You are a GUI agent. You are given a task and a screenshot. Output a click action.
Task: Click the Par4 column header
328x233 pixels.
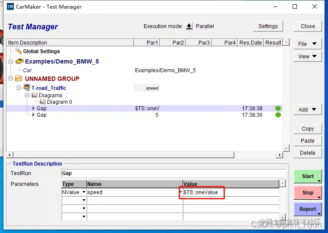(224, 42)
